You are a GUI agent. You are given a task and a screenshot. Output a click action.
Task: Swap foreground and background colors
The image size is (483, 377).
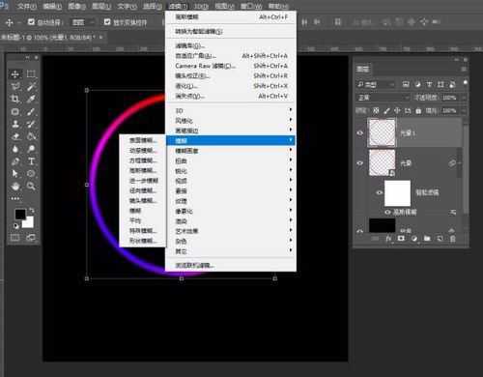point(32,211)
